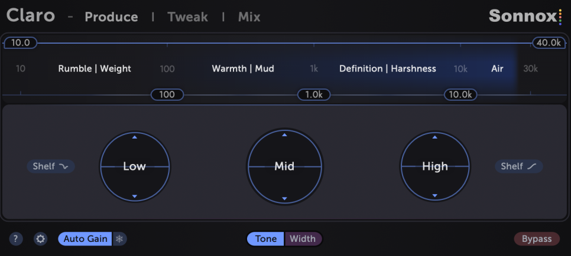The image size is (571, 256).
Task: Click the Sonnox logo
Action: tap(525, 17)
